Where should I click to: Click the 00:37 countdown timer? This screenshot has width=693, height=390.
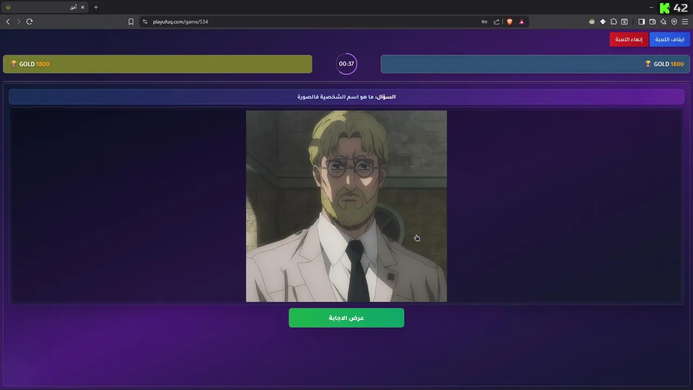coord(346,64)
